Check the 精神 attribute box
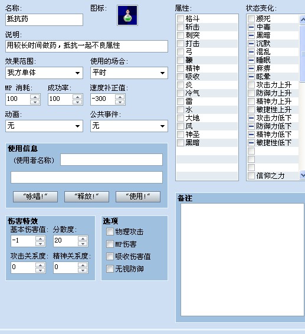 click(x=181, y=68)
